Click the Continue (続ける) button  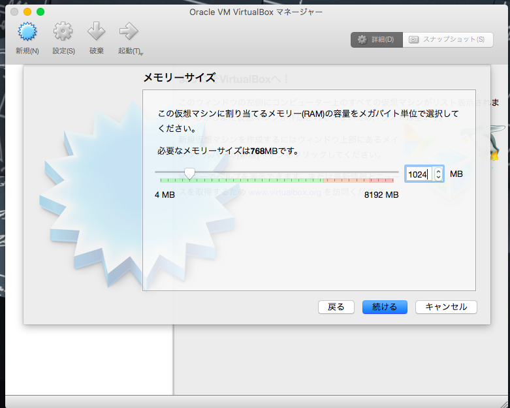click(x=385, y=307)
